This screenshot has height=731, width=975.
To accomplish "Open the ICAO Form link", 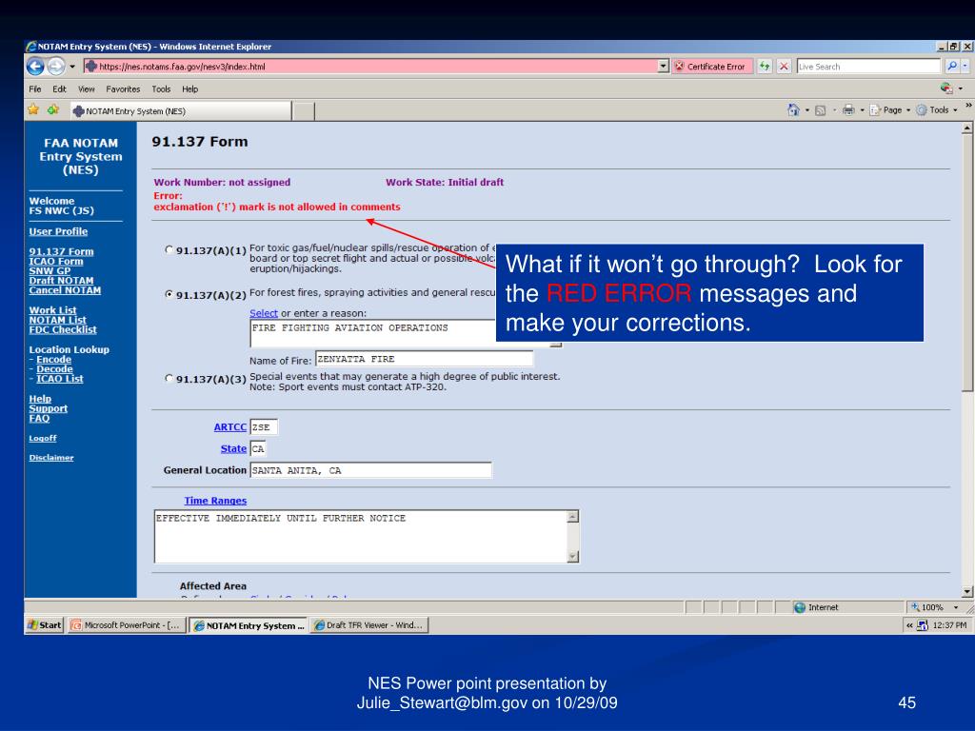I will [55, 261].
